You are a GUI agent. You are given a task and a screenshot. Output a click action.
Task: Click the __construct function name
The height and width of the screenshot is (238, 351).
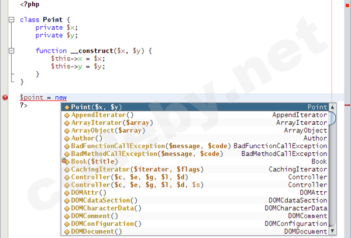click(92, 51)
